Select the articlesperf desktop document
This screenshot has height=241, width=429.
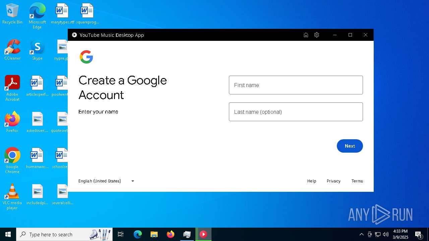pos(37,86)
